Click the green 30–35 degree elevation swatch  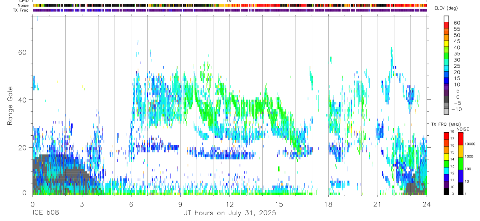click(x=446, y=57)
